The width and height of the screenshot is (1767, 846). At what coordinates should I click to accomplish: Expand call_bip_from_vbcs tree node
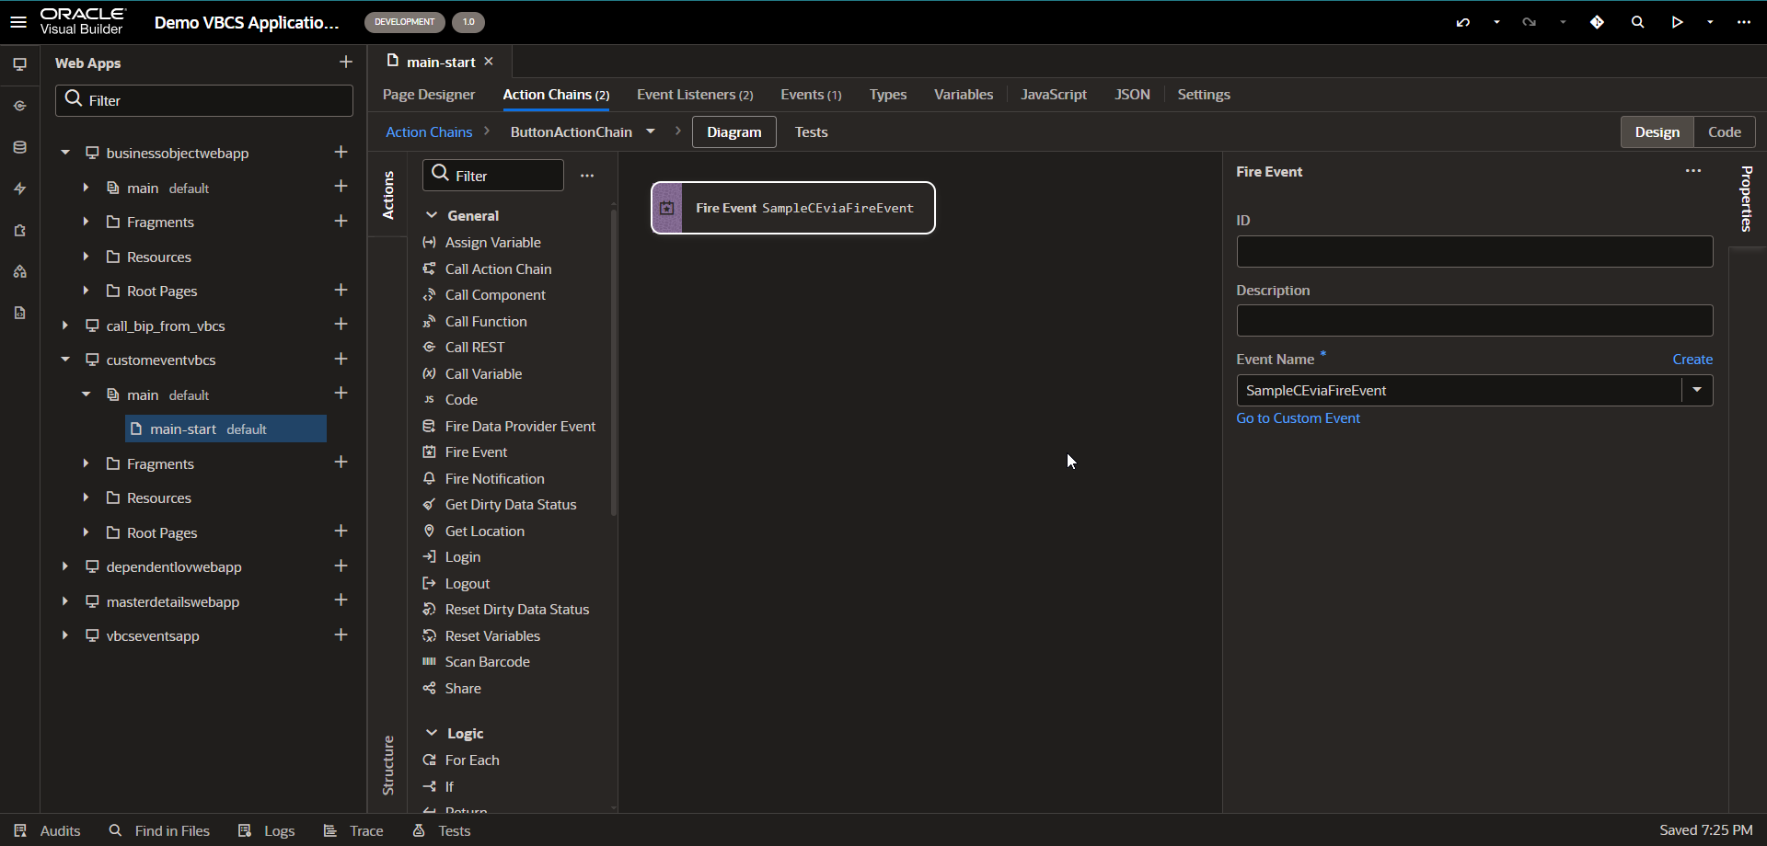click(x=65, y=326)
